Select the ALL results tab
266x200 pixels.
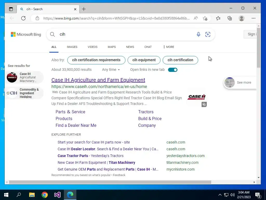[x=54, y=47]
